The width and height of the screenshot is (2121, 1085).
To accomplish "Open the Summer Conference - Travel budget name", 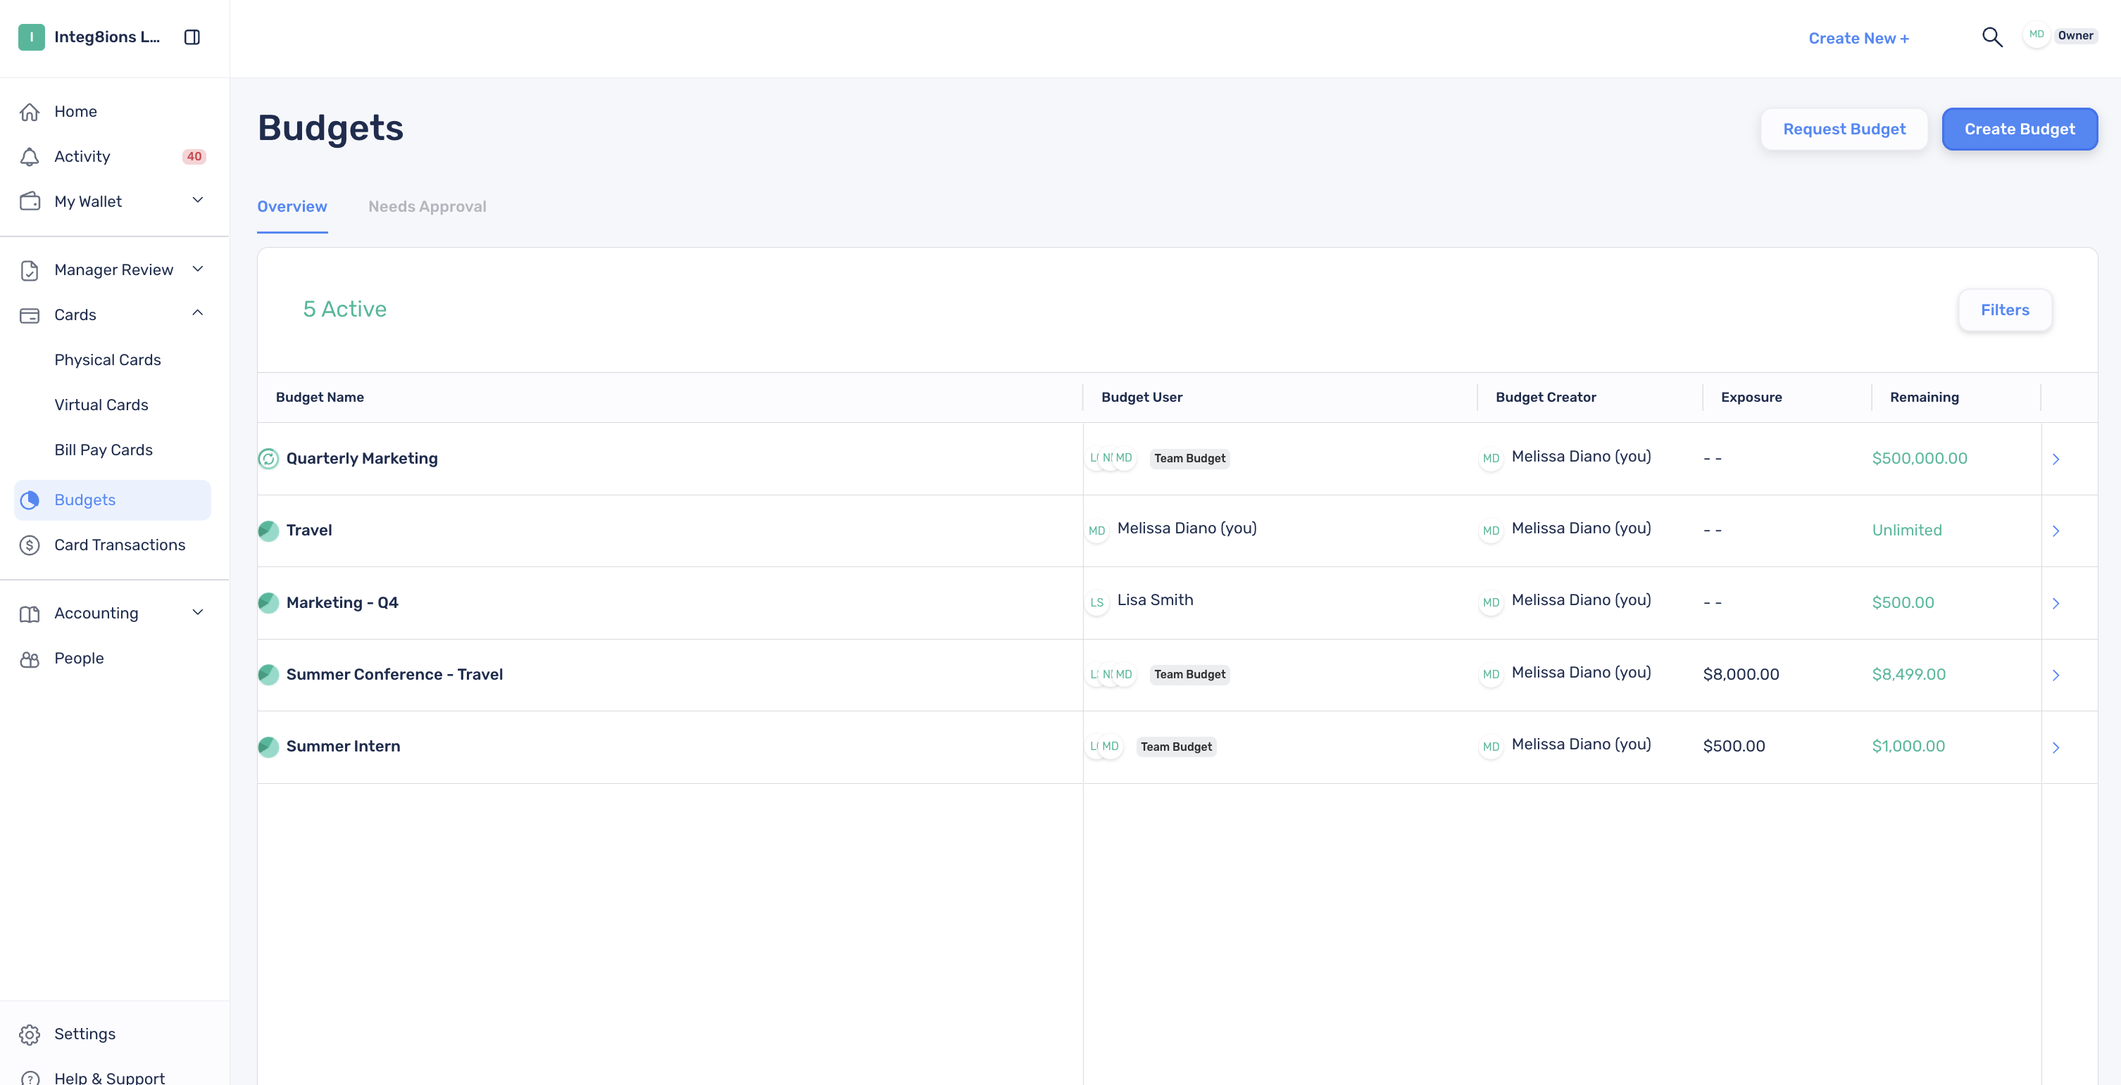I will (x=394, y=675).
